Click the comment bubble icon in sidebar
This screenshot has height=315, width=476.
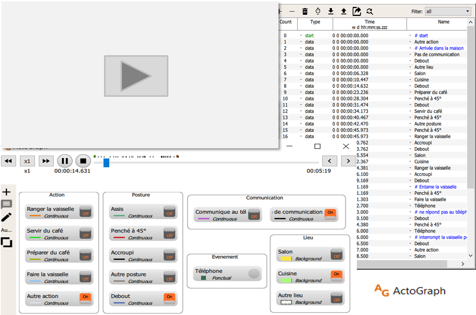tap(6, 205)
